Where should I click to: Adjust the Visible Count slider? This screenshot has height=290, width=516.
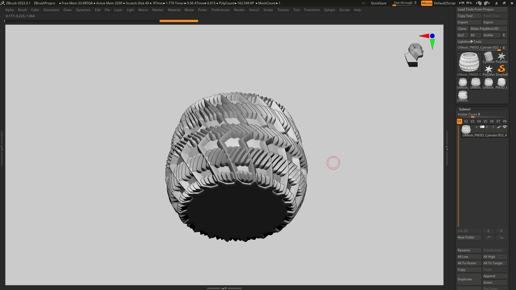click(x=482, y=115)
